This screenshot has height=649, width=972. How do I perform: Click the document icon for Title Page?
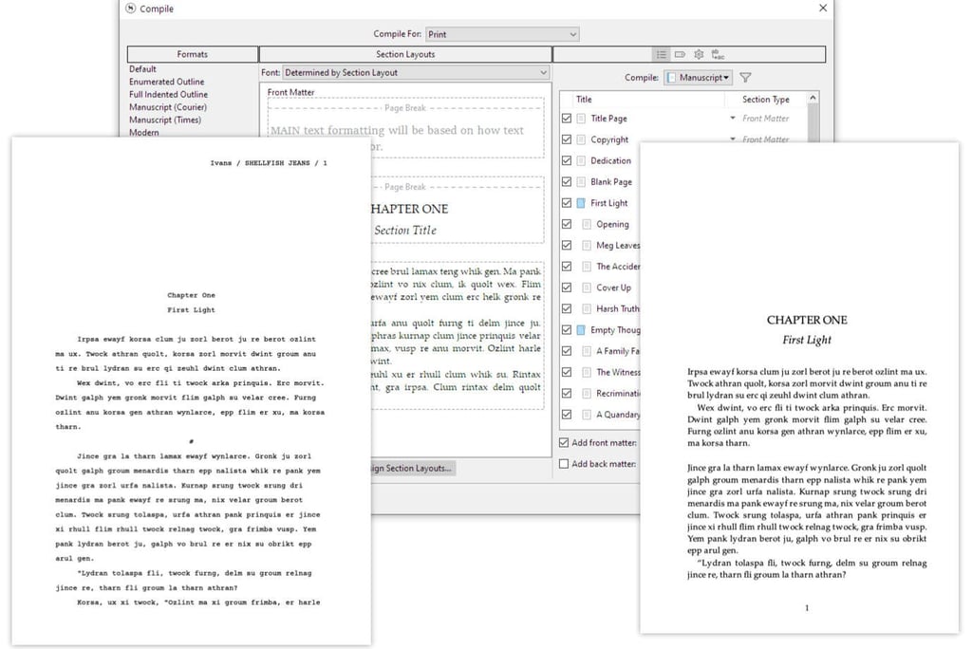click(x=581, y=119)
